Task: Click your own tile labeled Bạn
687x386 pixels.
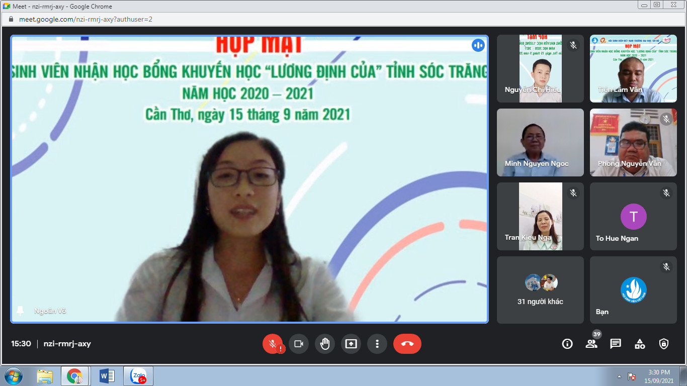Action: click(633, 290)
